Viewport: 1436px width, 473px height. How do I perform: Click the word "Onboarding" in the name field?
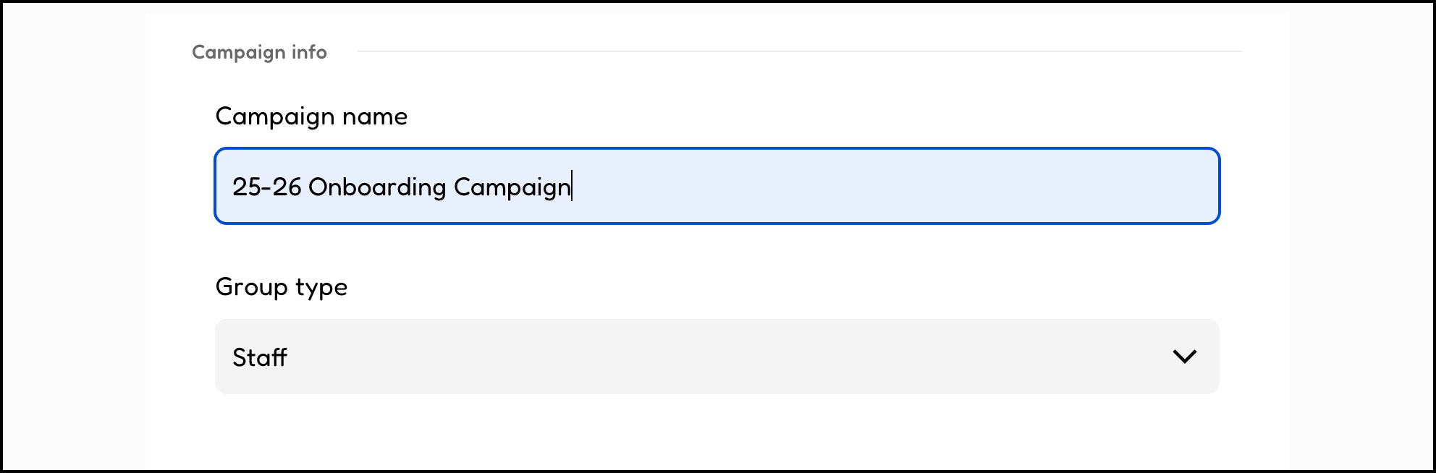pyautogui.click(x=377, y=187)
